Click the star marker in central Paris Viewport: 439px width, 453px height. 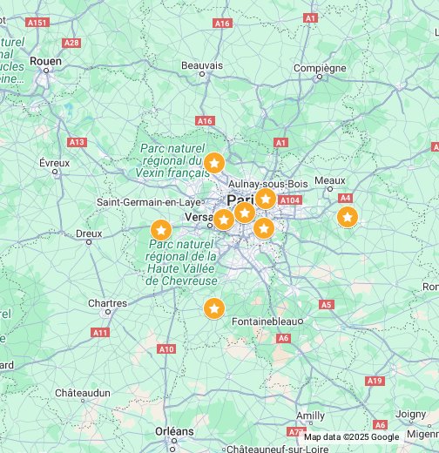click(x=245, y=213)
